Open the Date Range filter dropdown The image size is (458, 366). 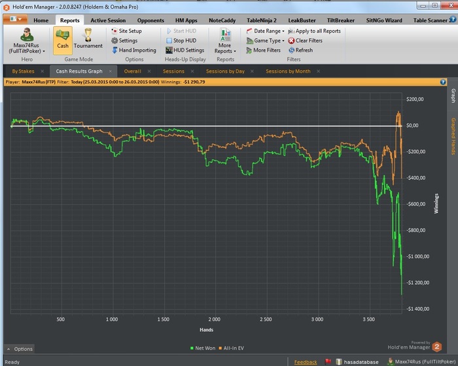[x=265, y=31]
